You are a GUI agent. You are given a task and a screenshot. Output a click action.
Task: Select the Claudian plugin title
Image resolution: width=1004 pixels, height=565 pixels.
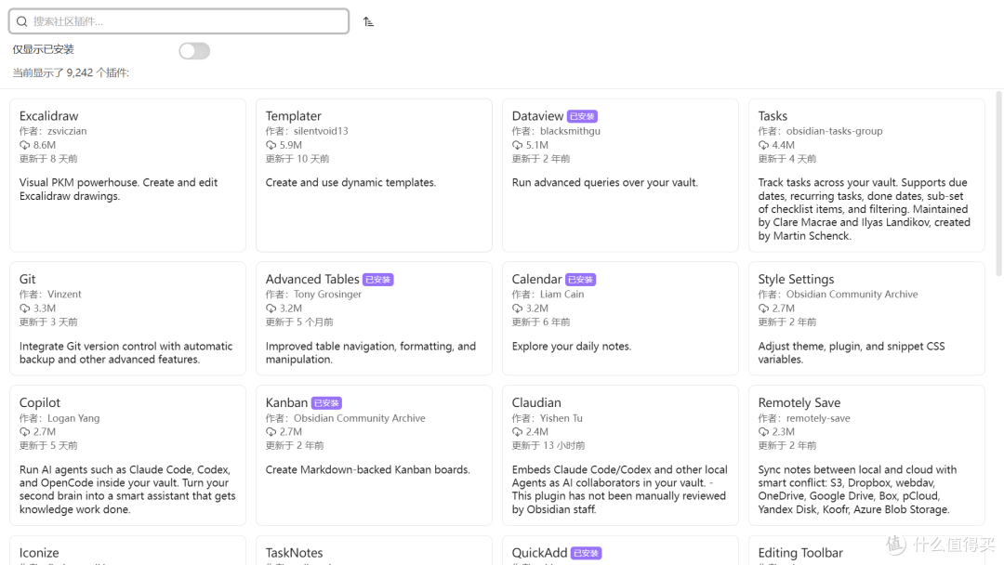coord(536,402)
